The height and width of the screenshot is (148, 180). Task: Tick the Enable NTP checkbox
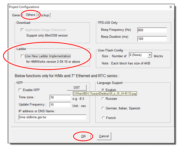20,90
